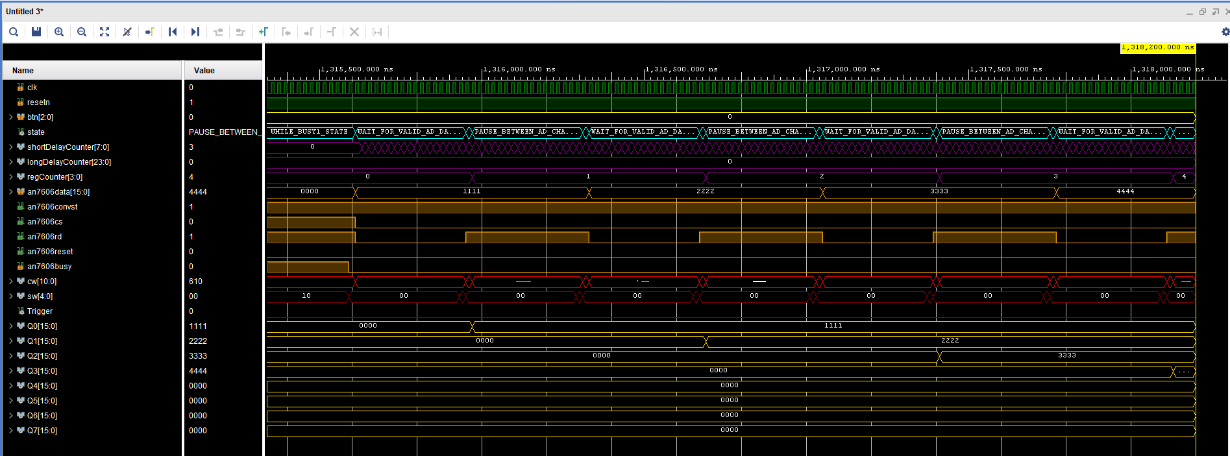The image size is (1230, 456).
Task: Expand the Q7[15:0] bus
Action: coord(11,431)
